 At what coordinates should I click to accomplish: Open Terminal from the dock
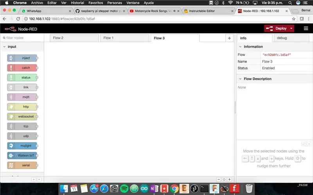point(204,188)
